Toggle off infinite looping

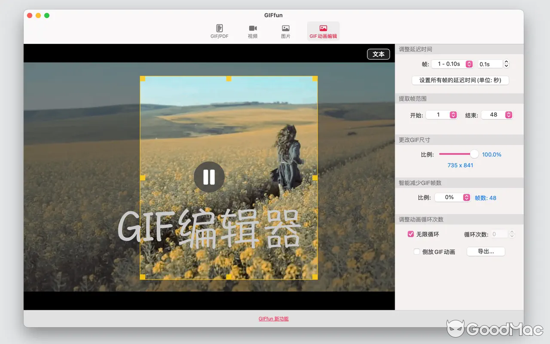[x=411, y=234]
